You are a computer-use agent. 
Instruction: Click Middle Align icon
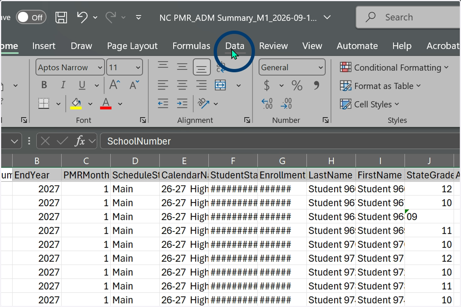(182, 67)
